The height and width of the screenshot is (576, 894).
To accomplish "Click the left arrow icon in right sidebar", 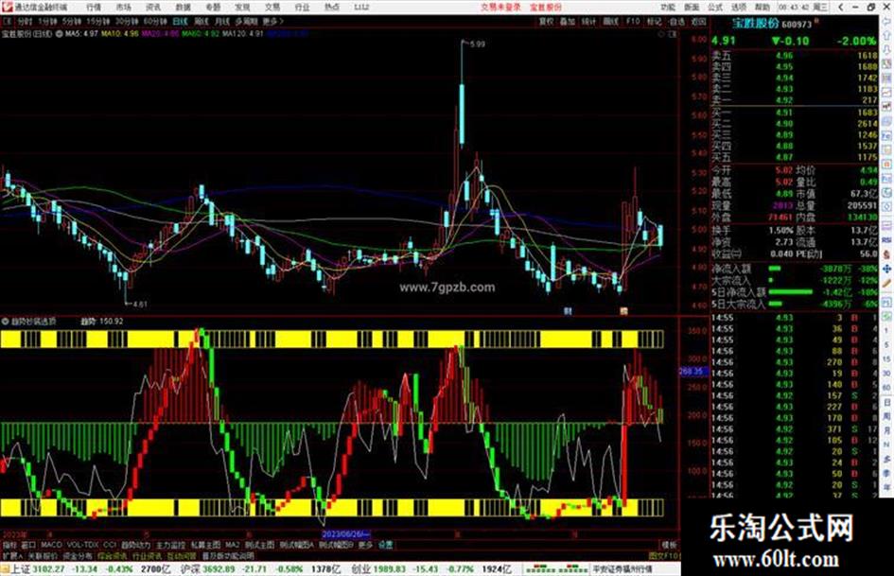I will 886,19.
